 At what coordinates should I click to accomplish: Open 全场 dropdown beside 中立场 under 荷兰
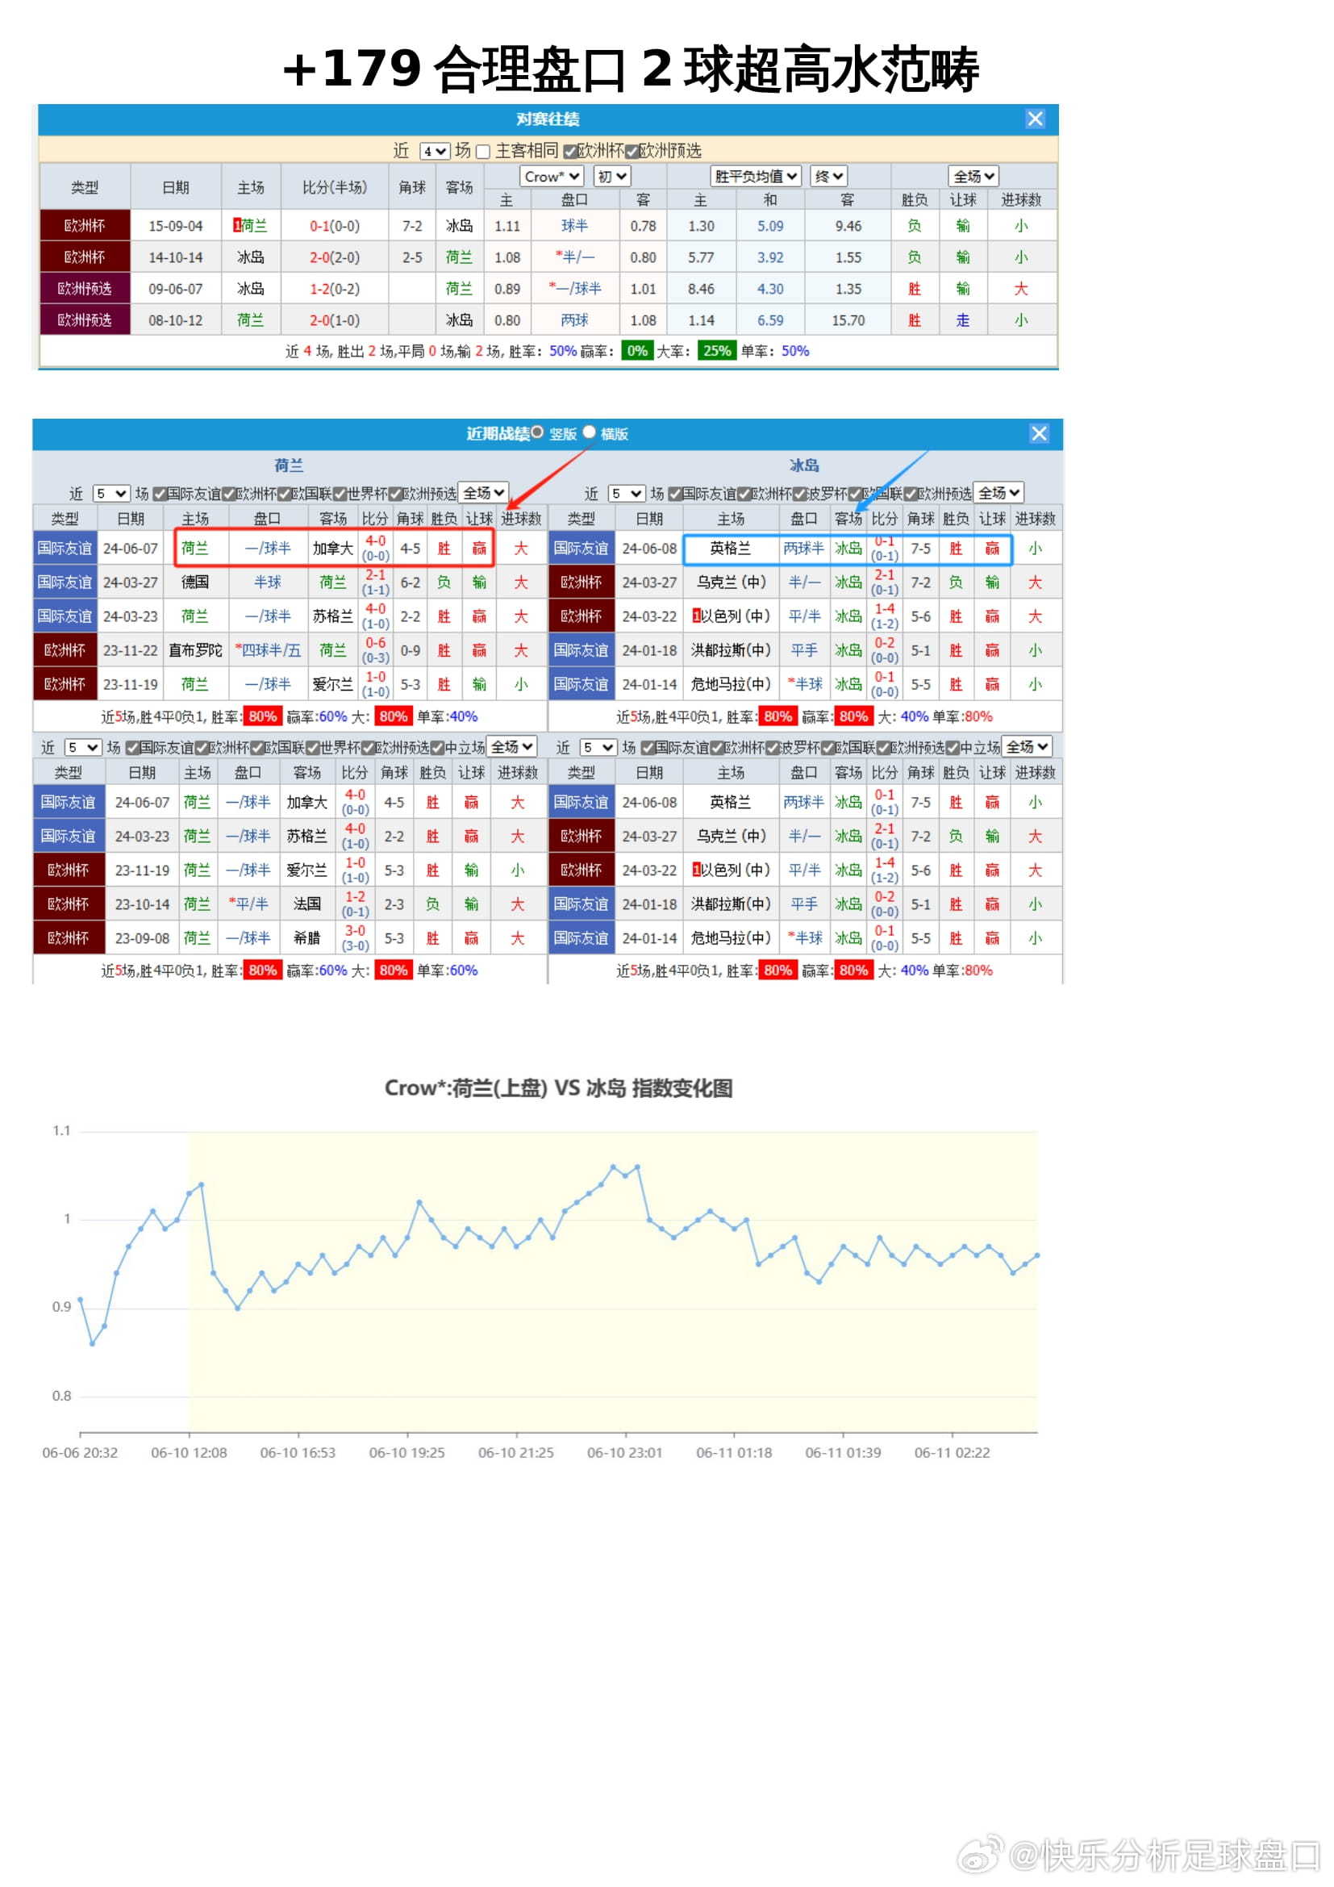tap(511, 747)
